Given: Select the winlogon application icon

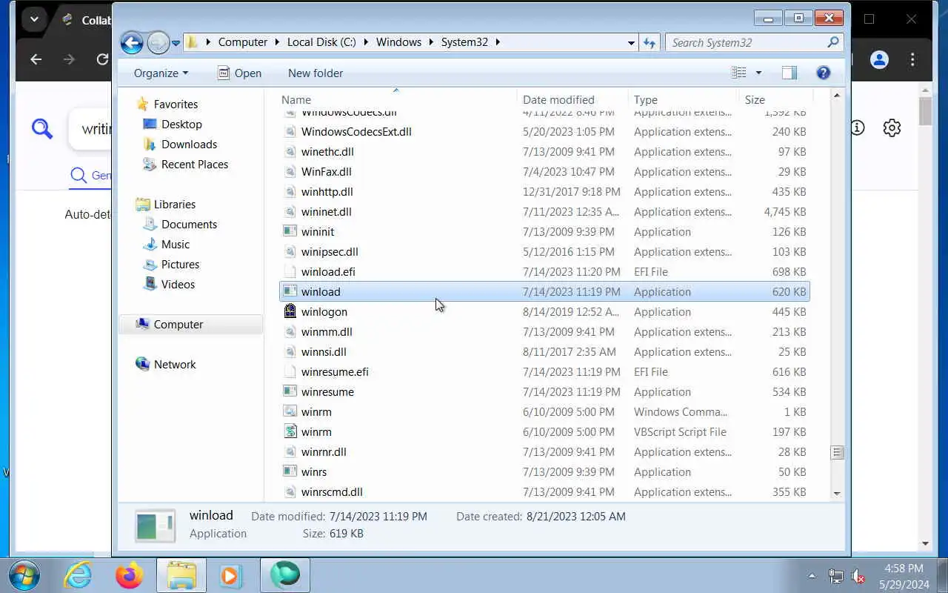Looking at the screenshot, I should pyautogui.click(x=290, y=312).
